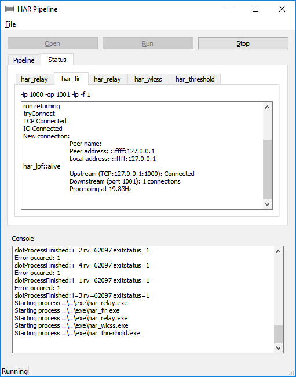The image size is (296, 377).
Task: Click the HAR Pipeline app icon
Action: click(x=10, y=9)
